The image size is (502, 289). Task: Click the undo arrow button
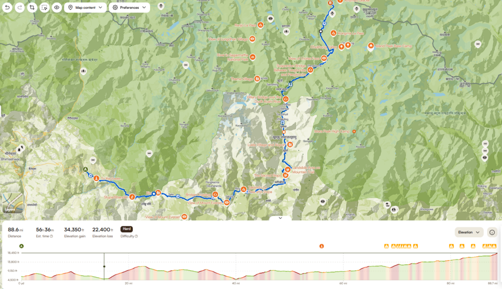pos(7,7)
